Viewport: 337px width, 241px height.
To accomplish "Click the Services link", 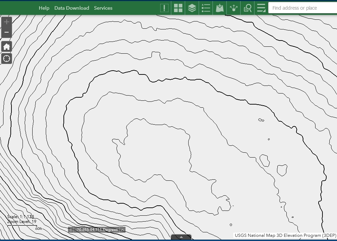I will pyautogui.click(x=103, y=8).
